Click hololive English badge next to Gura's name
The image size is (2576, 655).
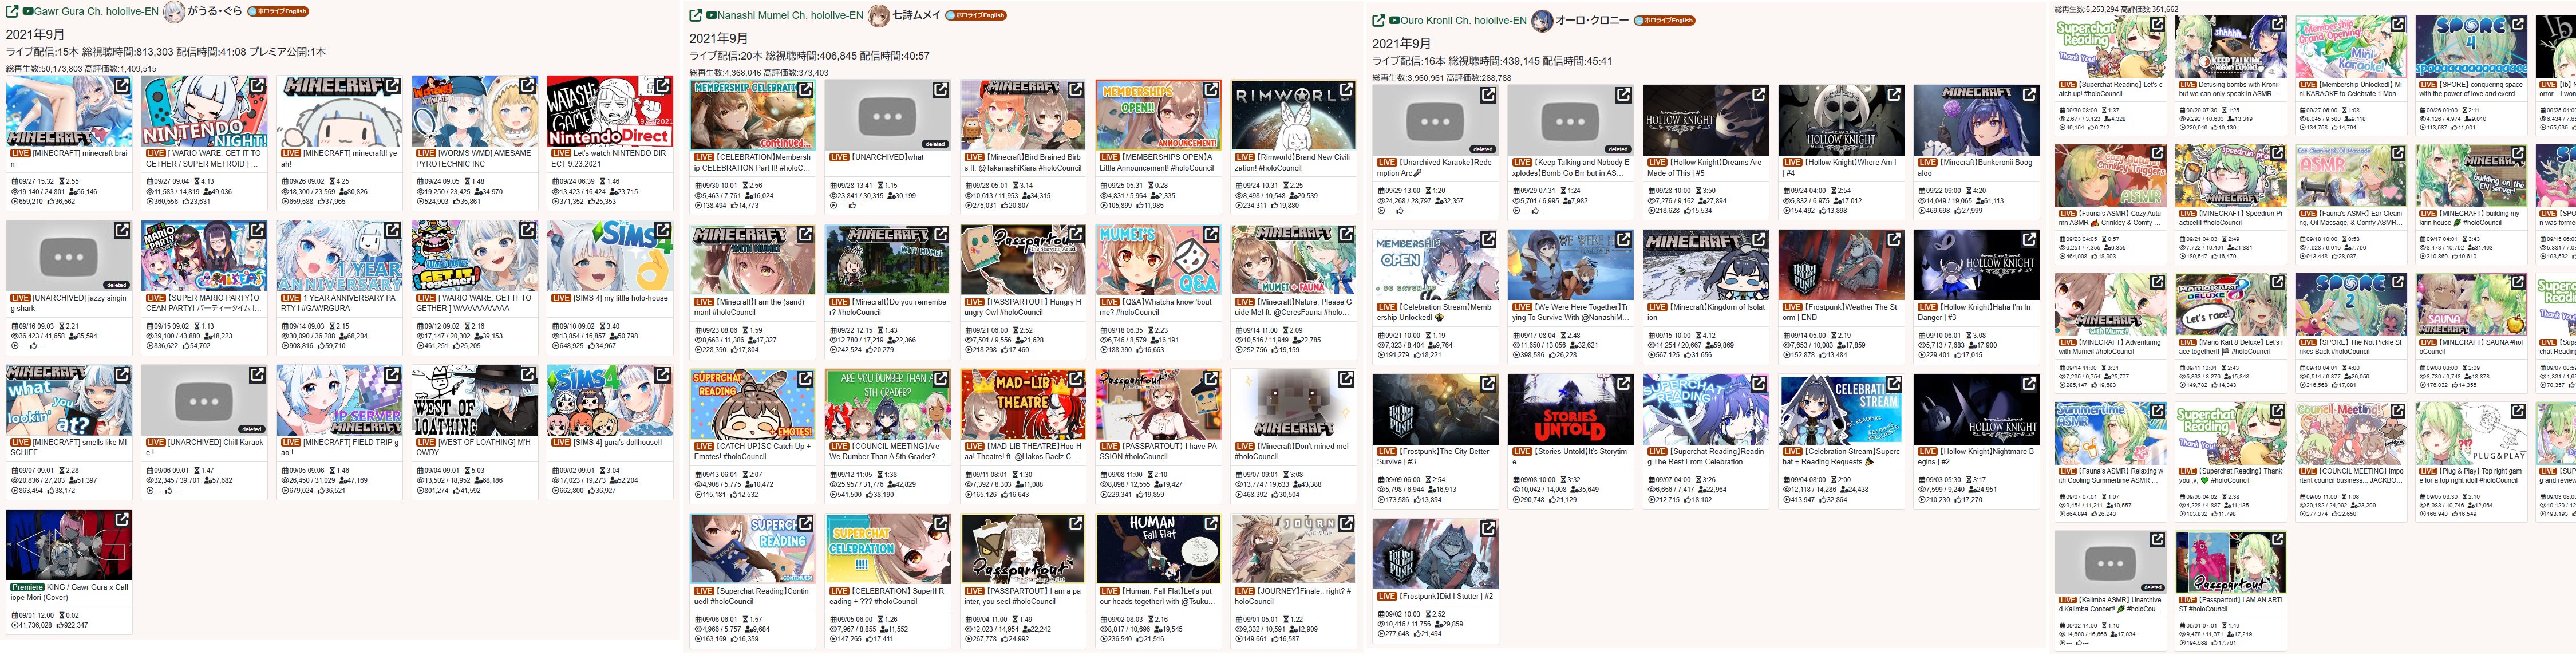pyautogui.click(x=278, y=12)
